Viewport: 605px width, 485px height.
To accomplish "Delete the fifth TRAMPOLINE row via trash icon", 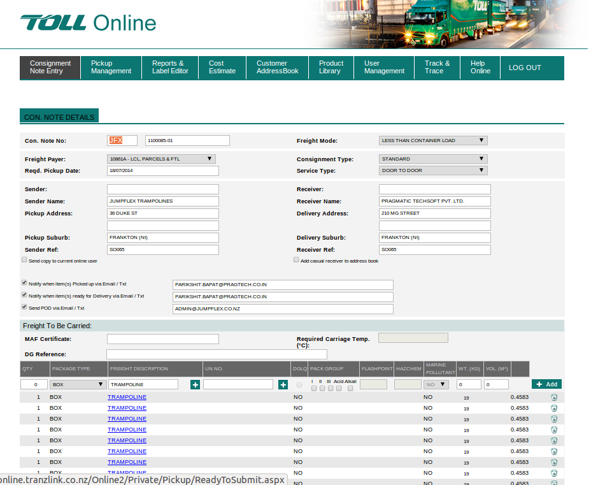I will [x=554, y=440].
